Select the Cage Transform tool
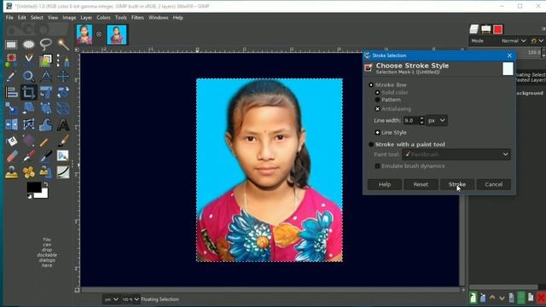 point(28,125)
